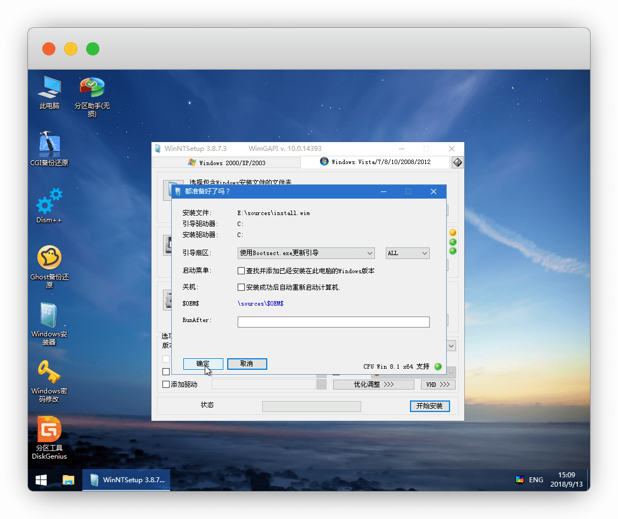The height and width of the screenshot is (519, 618).
Task: Open CGI备份还原 desktop shortcut
Action: [49, 145]
